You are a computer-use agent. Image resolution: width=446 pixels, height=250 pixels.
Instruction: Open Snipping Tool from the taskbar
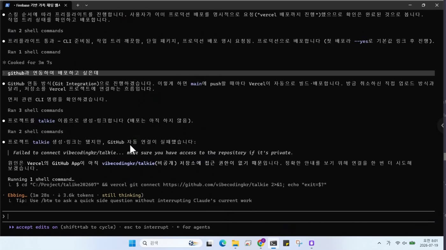(299, 243)
